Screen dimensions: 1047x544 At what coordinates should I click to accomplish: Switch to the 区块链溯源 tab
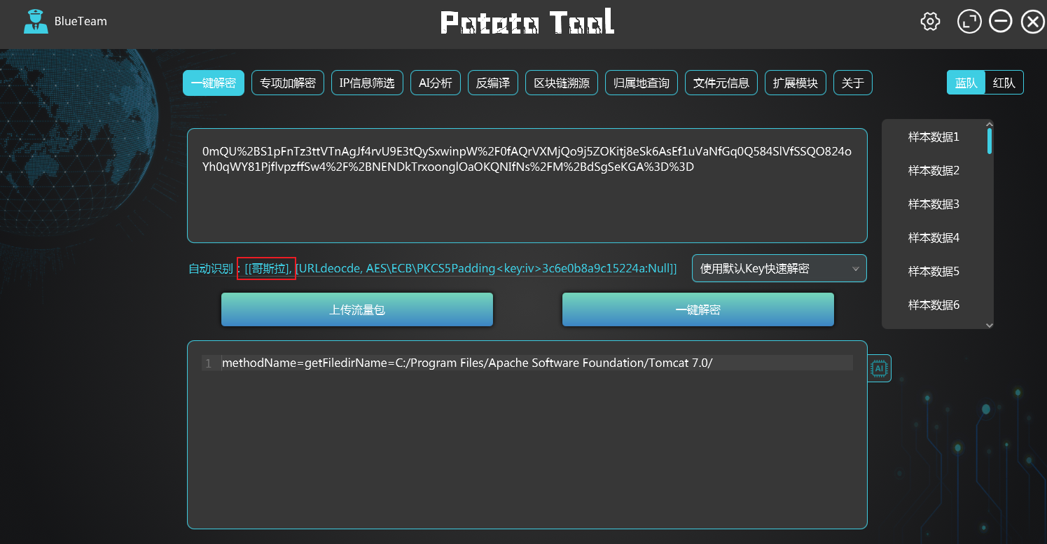pyautogui.click(x=561, y=82)
